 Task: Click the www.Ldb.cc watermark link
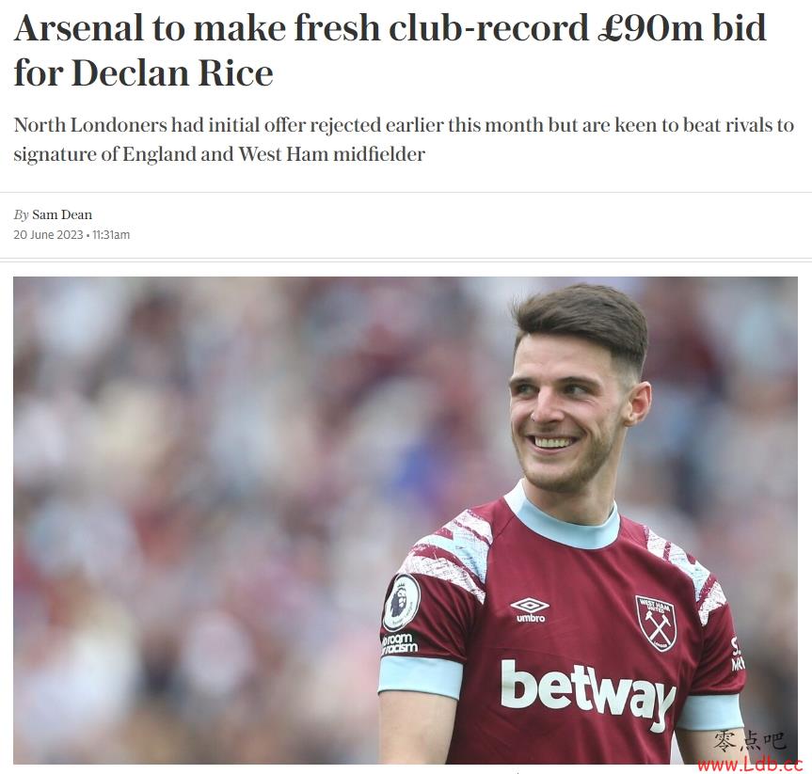[749, 763]
